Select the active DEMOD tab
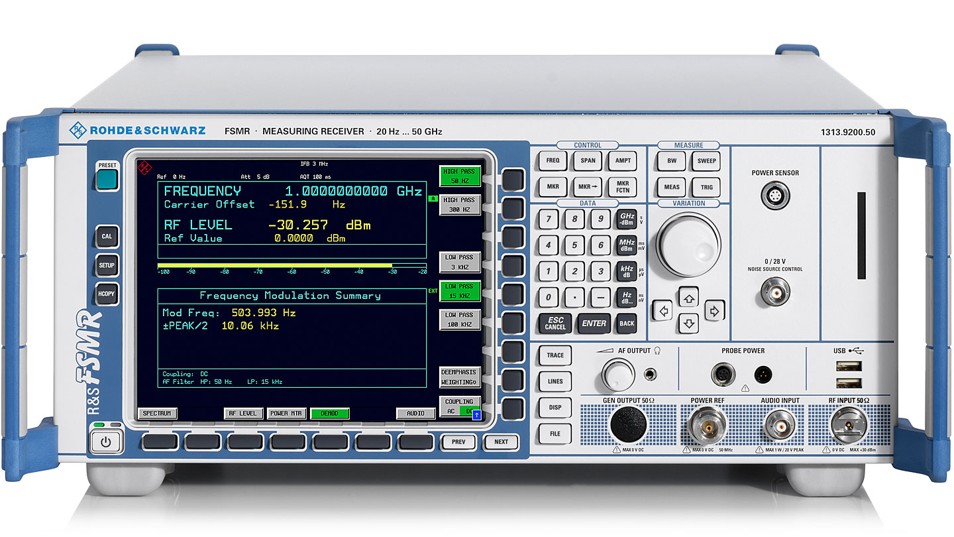 pyautogui.click(x=330, y=413)
